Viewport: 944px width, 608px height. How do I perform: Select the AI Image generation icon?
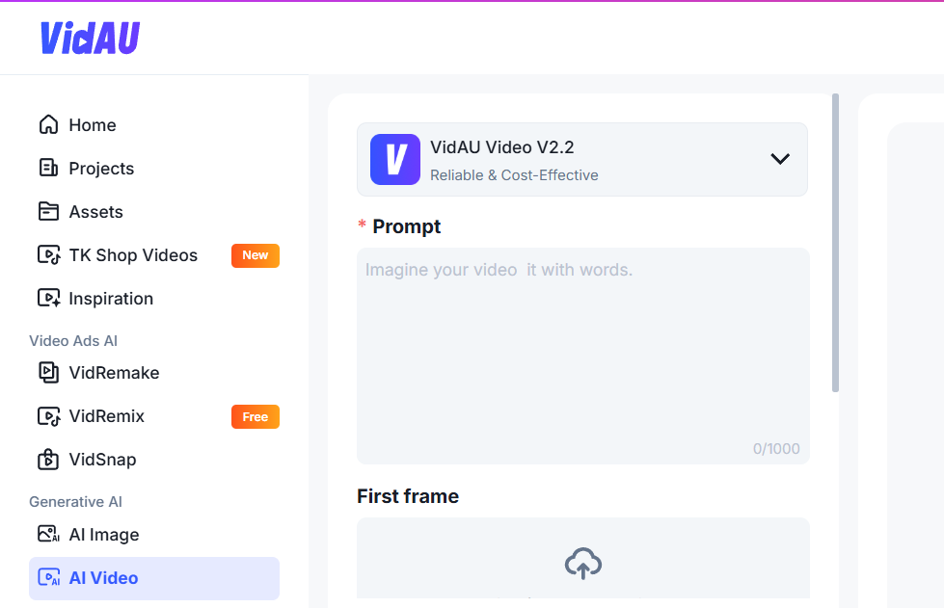[x=49, y=534]
